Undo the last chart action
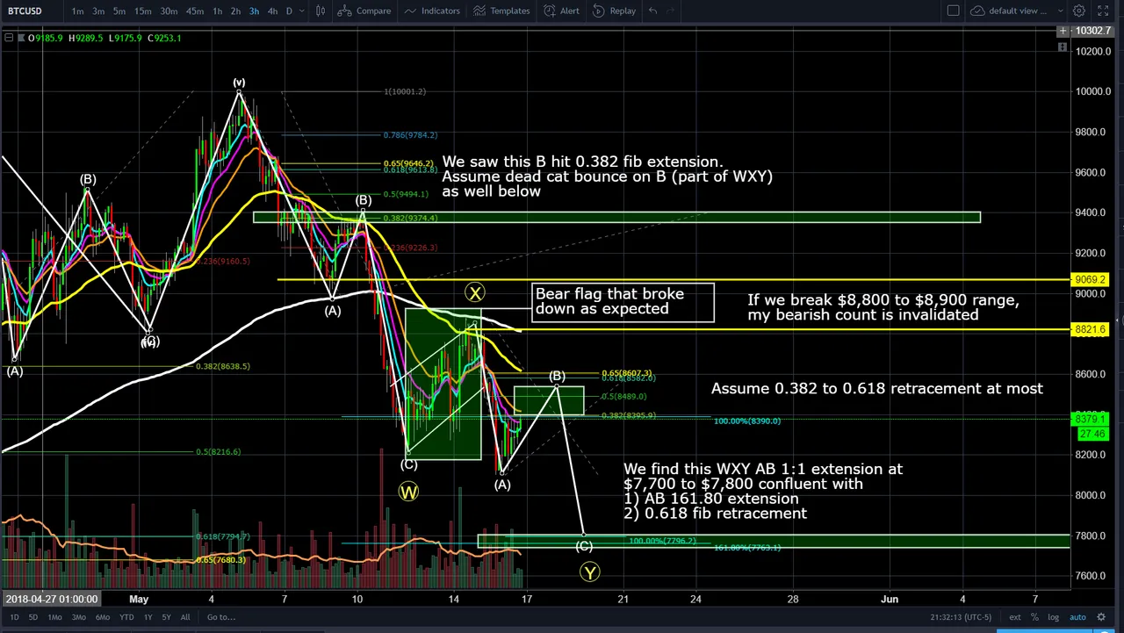This screenshot has width=1124, height=633. pyautogui.click(x=652, y=11)
